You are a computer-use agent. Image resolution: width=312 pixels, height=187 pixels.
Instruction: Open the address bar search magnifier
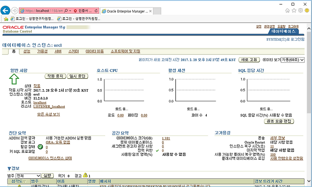[x=66, y=11]
